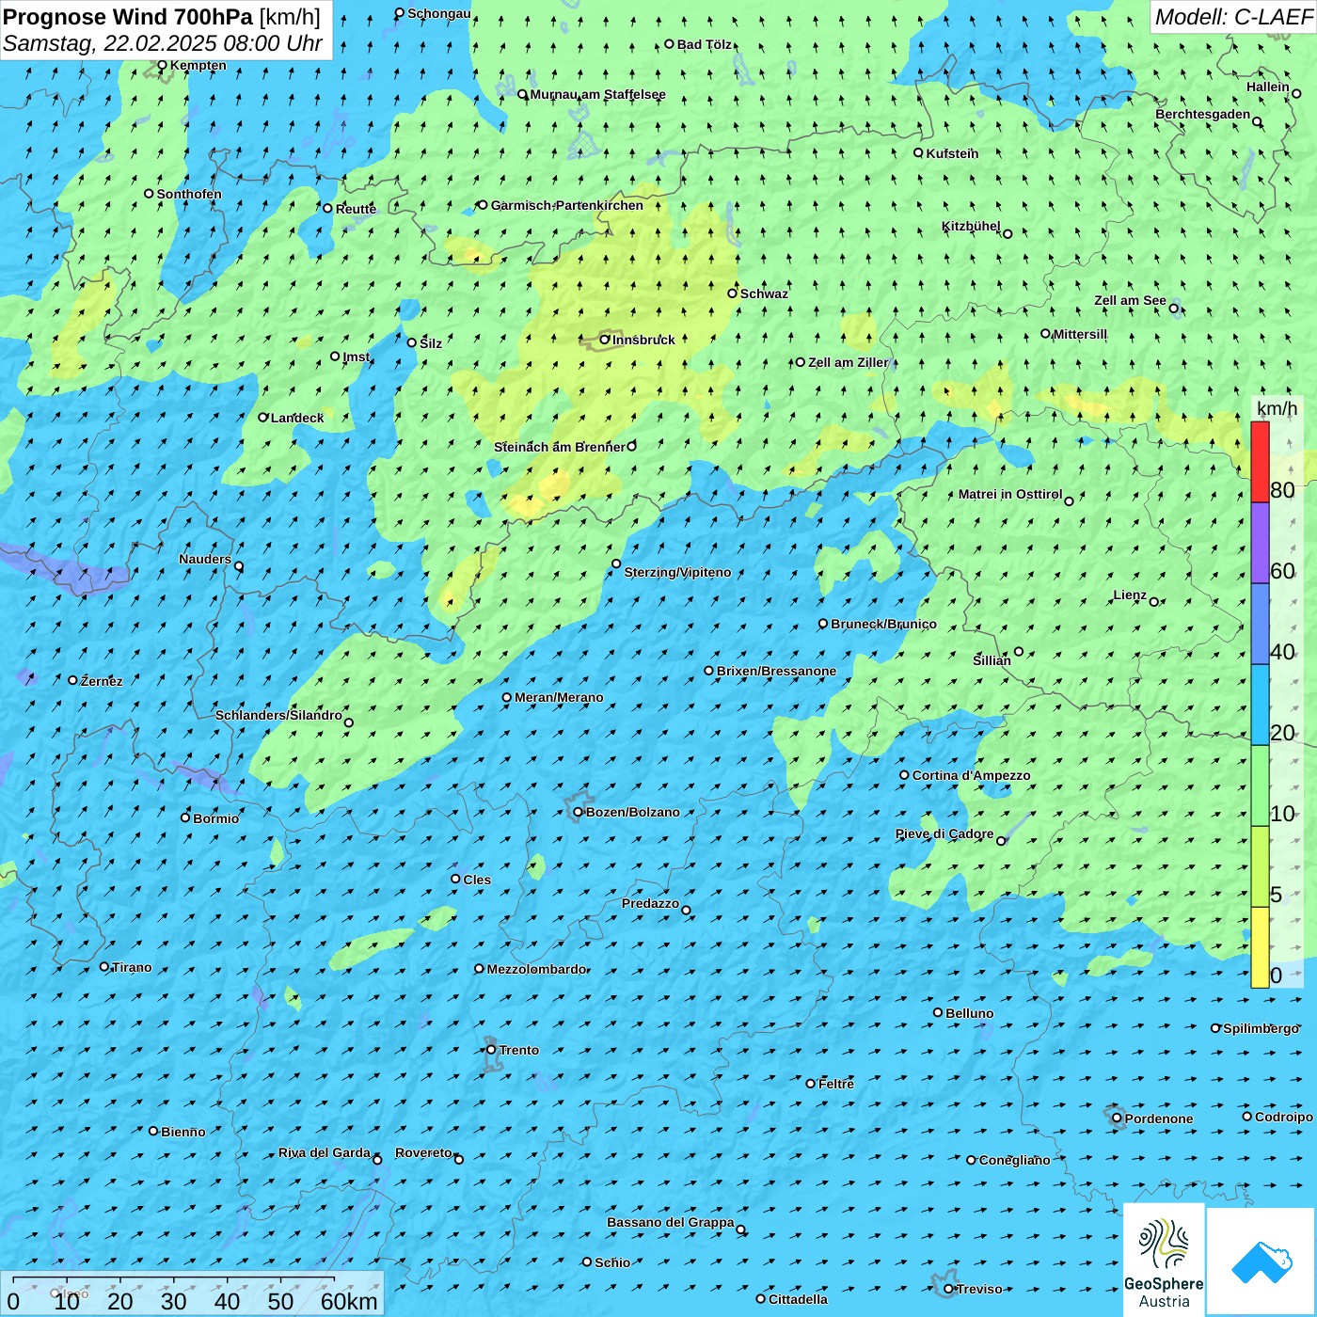Click the 'Modell: C-LAEF' label
The width and height of the screenshot is (1317, 1317).
click(x=1232, y=17)
